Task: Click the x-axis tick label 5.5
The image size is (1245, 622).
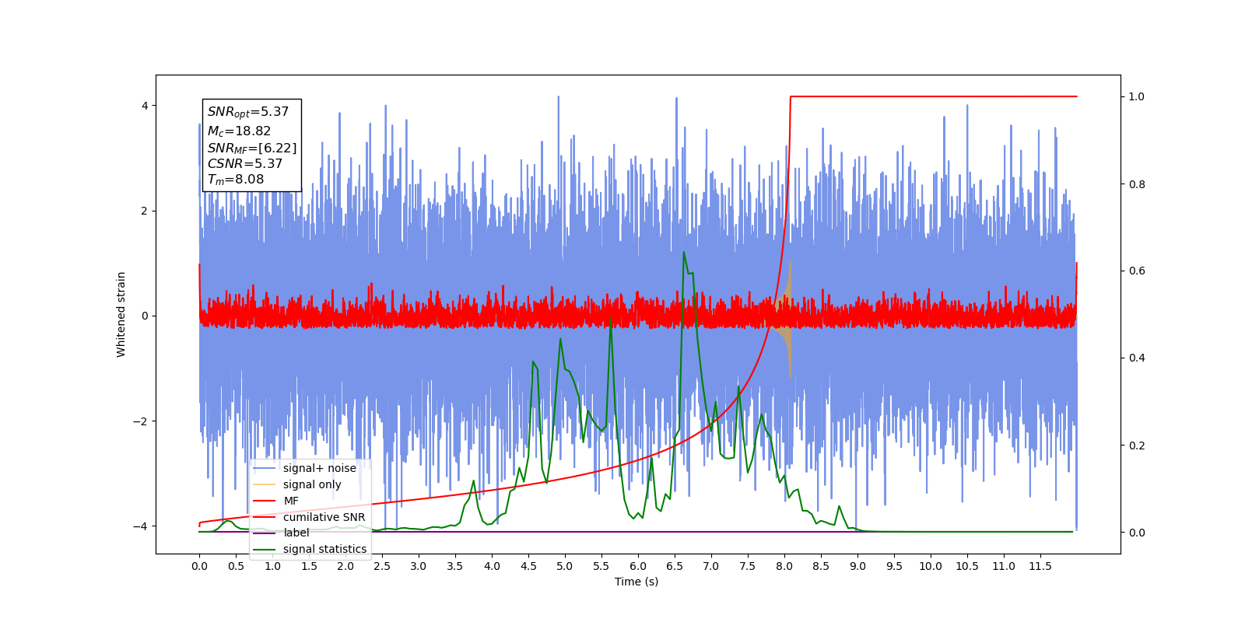Action: coord(601,566)
